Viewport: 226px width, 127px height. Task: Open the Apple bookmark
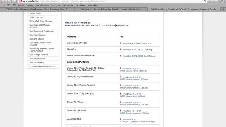click(x=21, y=5)
